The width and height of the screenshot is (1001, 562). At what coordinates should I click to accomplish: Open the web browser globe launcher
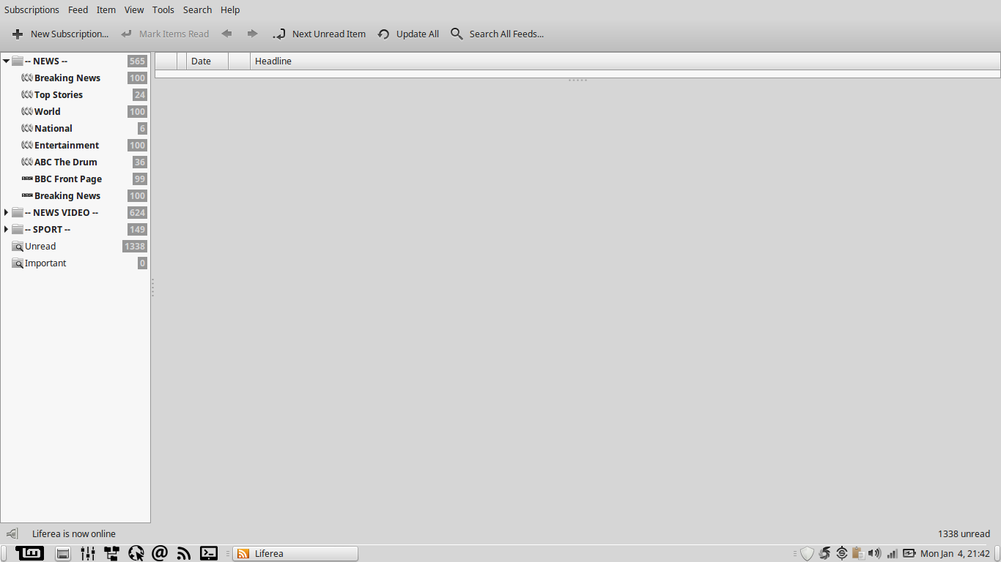(136, 553)
